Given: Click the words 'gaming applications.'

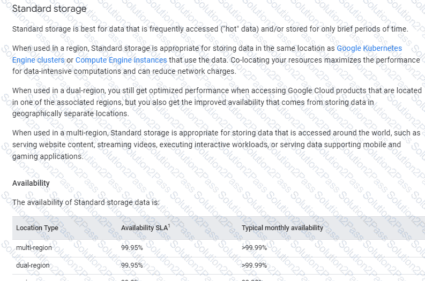Looking at the screenshot, I should coord(48,156).
